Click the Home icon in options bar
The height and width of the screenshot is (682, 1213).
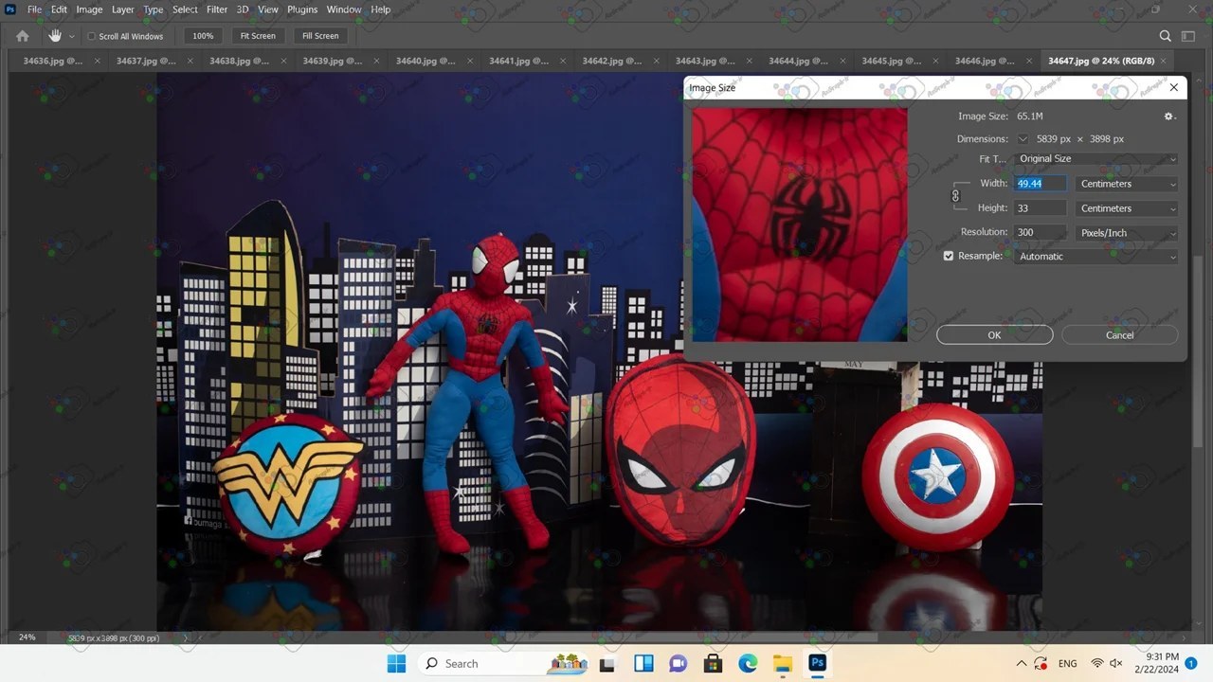pos(23,36)
